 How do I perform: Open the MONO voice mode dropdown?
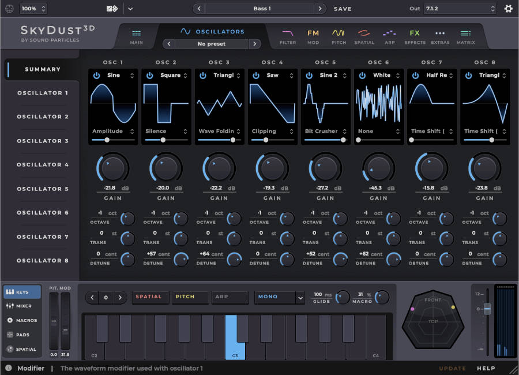(279, 297)
